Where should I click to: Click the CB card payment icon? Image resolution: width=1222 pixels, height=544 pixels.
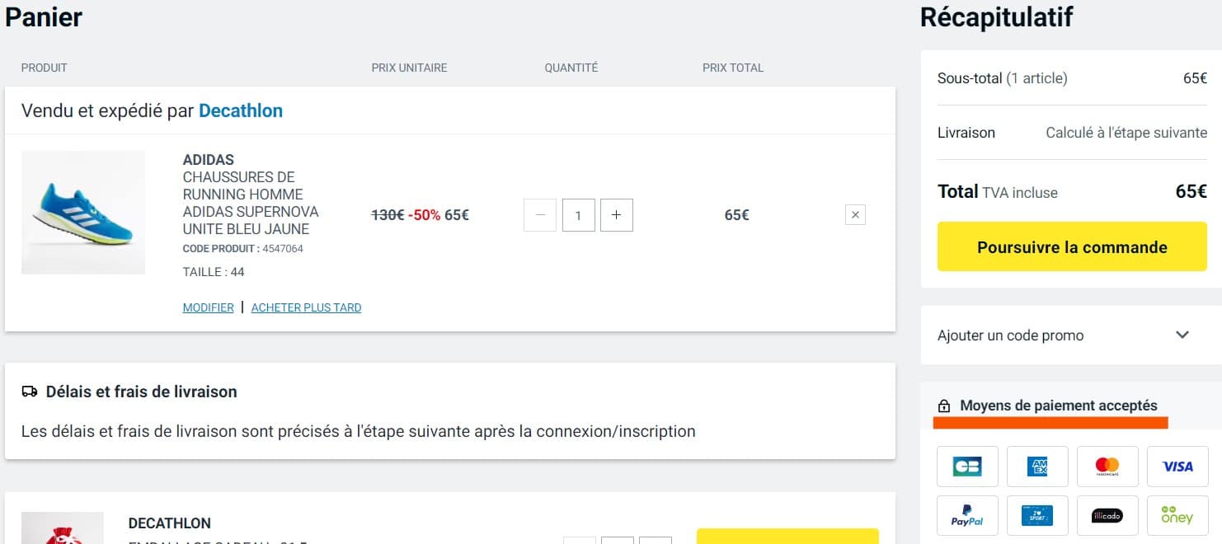click(967, 467)
